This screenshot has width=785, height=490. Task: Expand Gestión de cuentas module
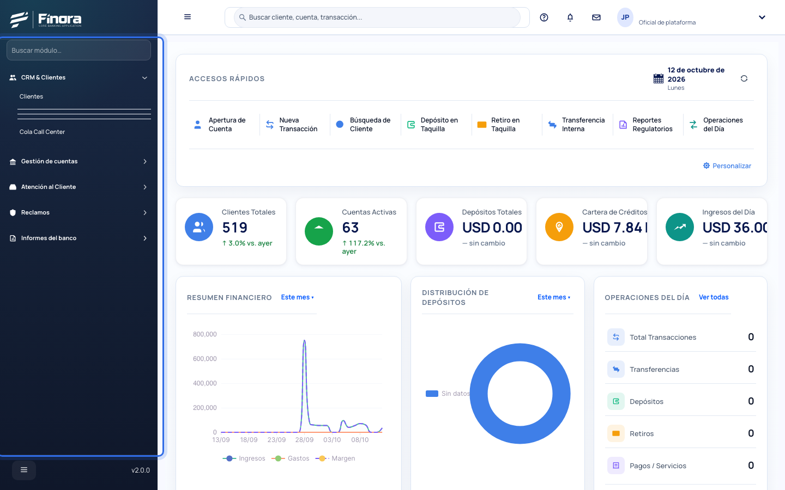tap(78, 161)
